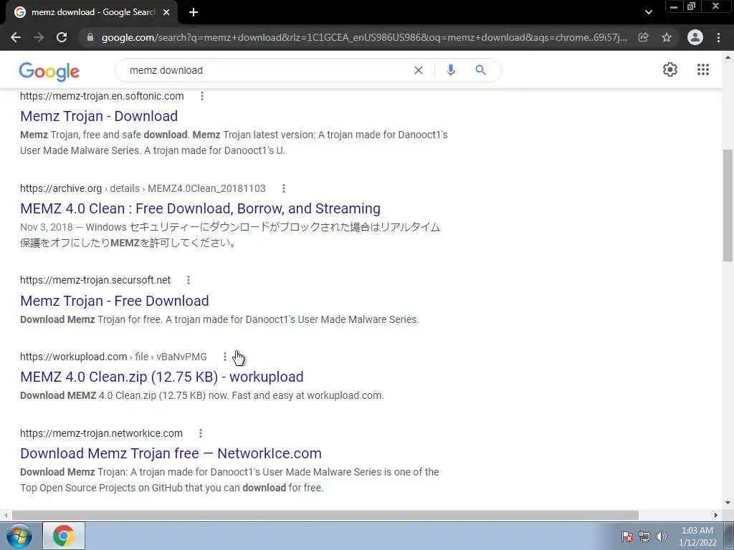This screenshot has height=550, width=734.
Task: Click the https://workupload.com URL breadcrumb
Action: click(113, 357)
